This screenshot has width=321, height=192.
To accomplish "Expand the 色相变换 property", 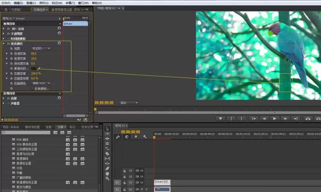I will pos(7,53).
